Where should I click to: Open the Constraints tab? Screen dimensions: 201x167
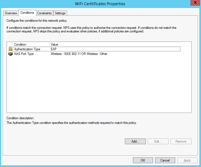point(44,13)
